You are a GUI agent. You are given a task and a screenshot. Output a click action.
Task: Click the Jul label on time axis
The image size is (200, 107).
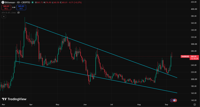click(x=112, y=105)
